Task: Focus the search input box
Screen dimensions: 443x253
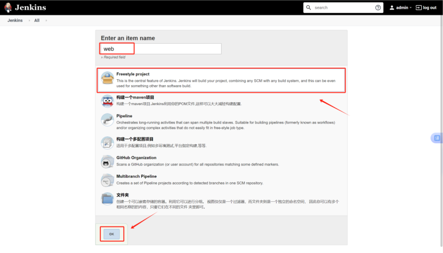Action: (343, 7)
